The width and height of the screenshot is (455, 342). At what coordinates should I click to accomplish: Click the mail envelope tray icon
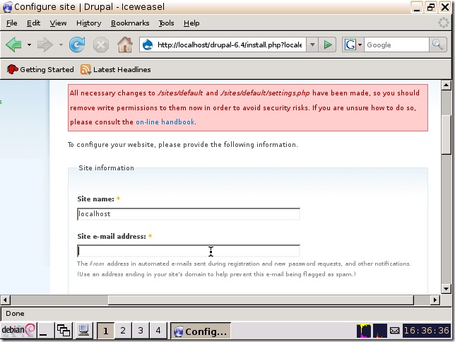pyautogui.click(x=394, y=331)
